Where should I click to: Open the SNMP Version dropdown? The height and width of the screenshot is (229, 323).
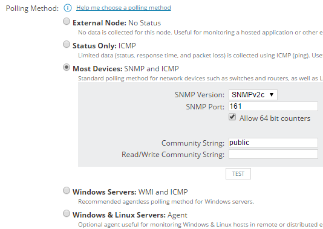coord(253,95)
